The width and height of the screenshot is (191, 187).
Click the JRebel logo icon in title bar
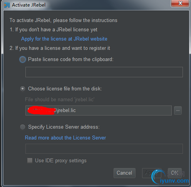(7, 5)
